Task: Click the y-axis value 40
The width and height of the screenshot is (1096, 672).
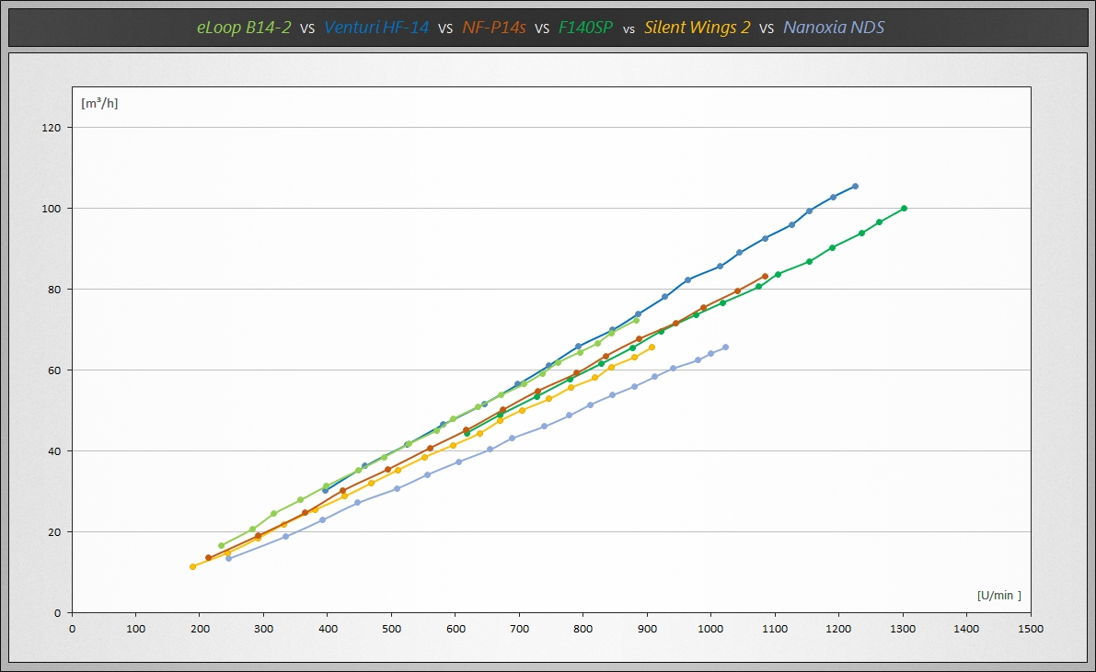Action: tap(54, 451)
